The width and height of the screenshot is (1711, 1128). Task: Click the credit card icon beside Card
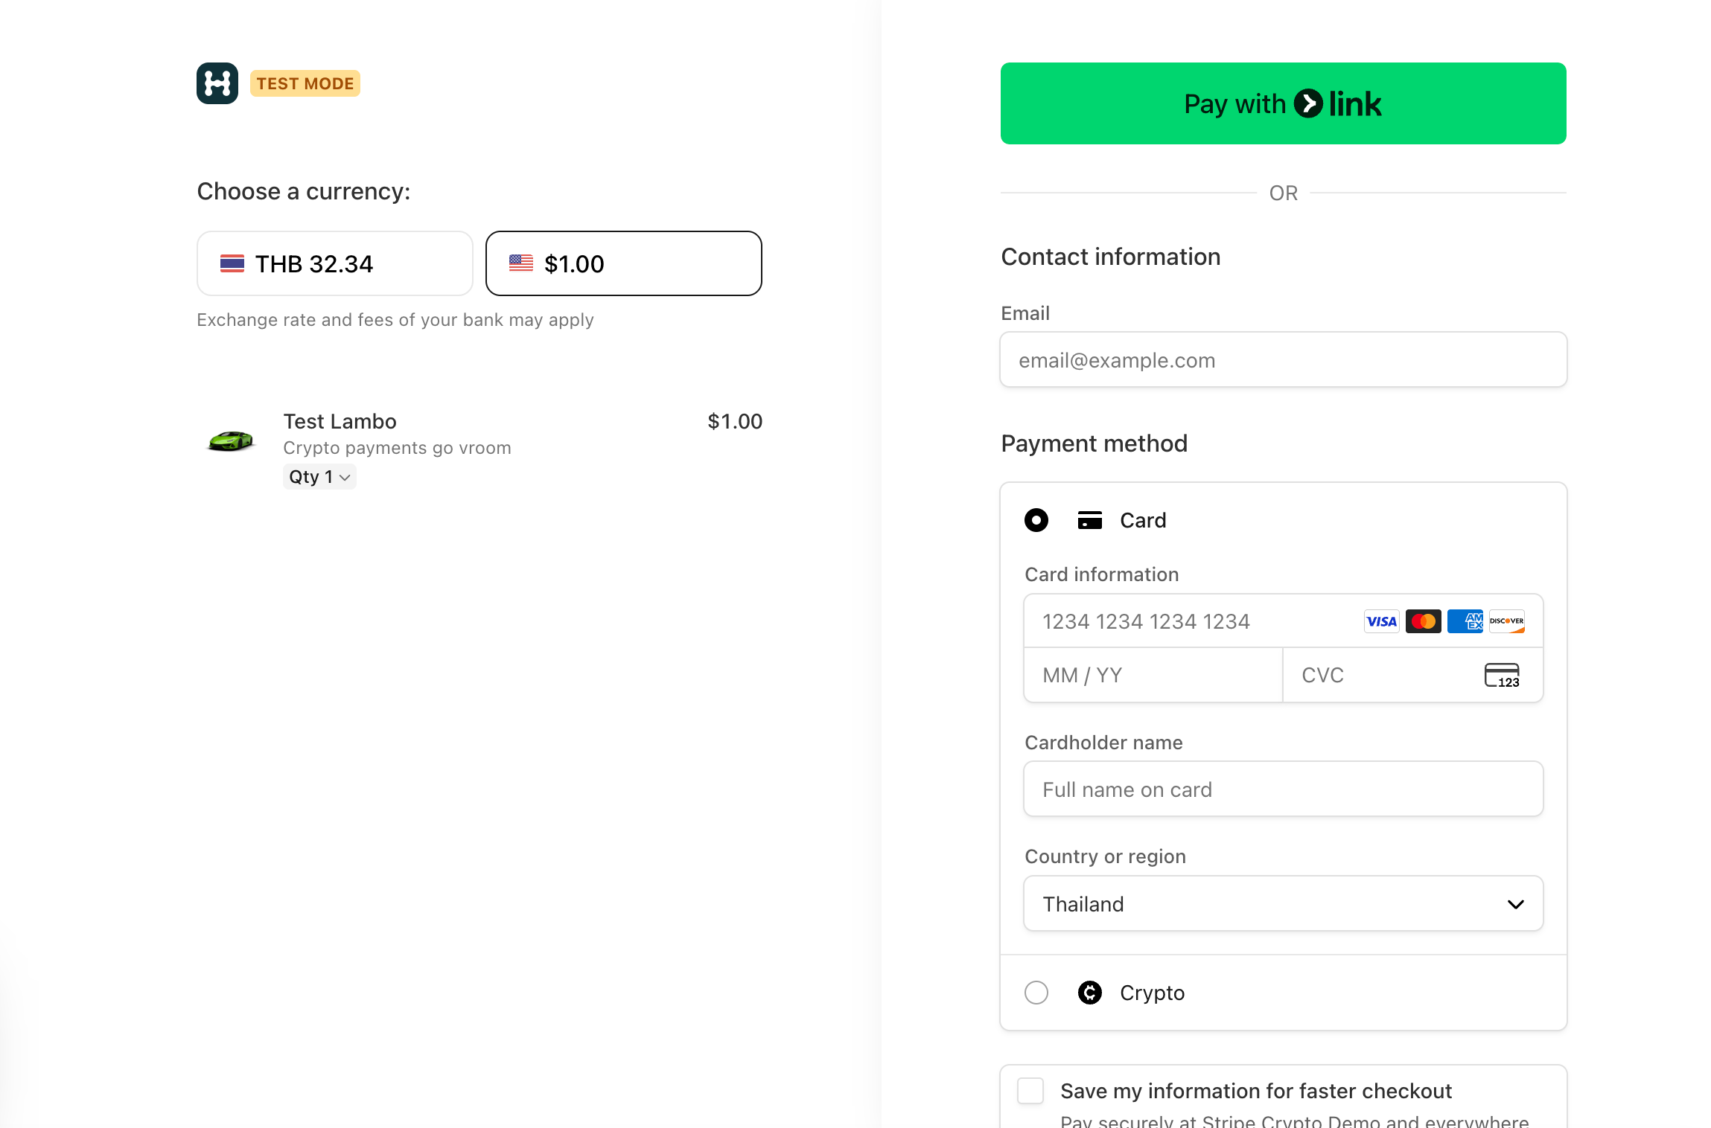tap(1089, 520)
